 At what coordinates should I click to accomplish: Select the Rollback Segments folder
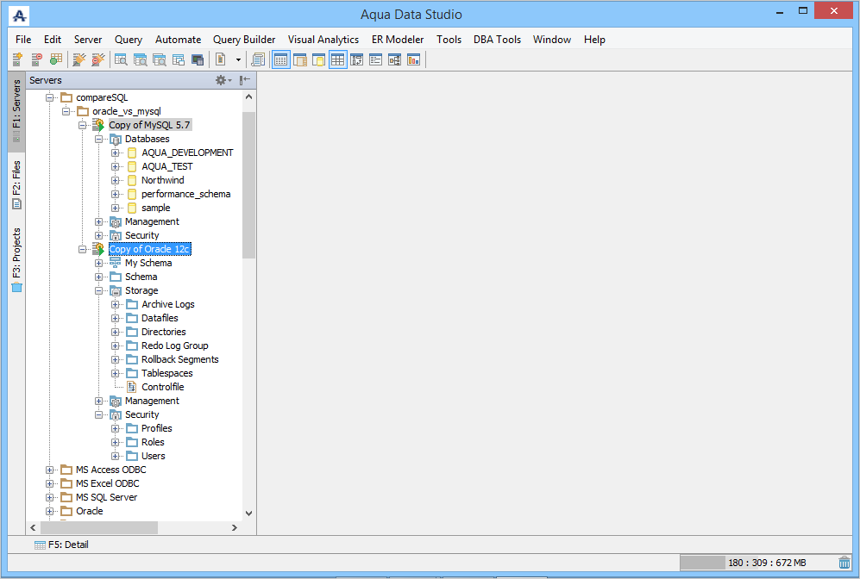point(180,359)
